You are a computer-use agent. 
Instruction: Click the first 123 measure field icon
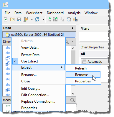[8, 106]
